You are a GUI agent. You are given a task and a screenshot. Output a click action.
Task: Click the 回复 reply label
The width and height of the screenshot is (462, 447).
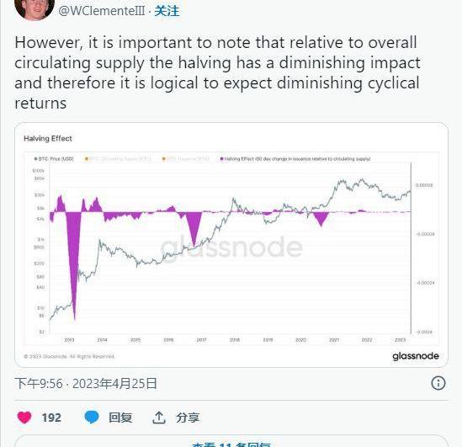coord(120,418)
